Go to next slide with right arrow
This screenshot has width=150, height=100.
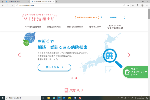[x=129, y=55]
